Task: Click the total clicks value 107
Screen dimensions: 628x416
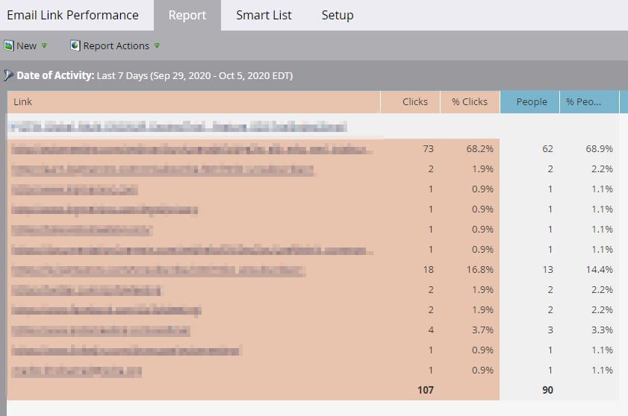Action: click(x=426, y=389)
